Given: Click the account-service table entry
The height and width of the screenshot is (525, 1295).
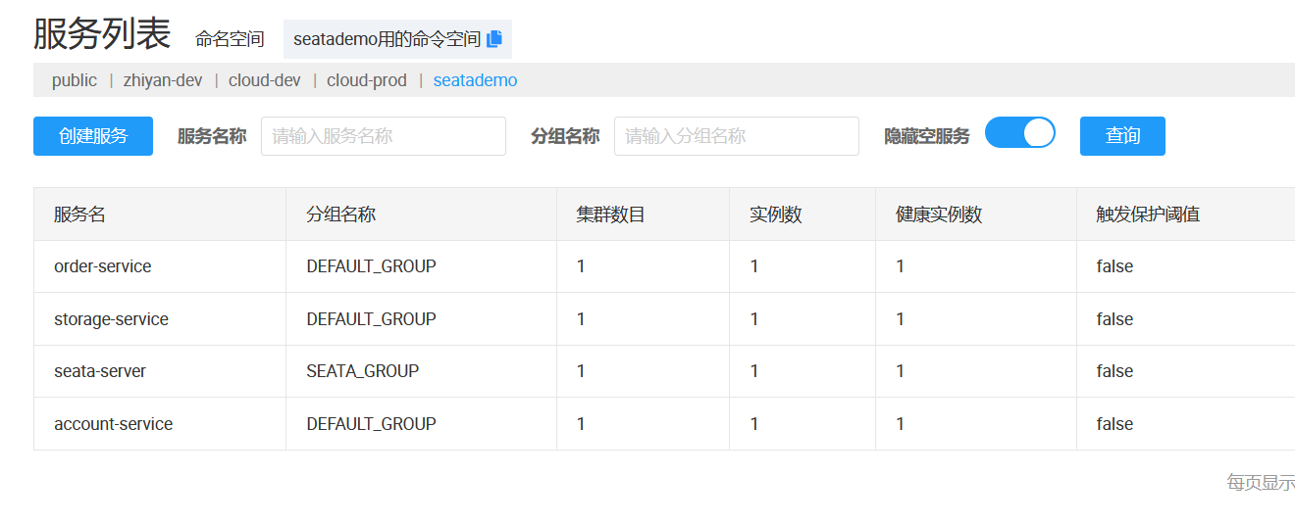Looking at the screenshot, I should [113, 424].
